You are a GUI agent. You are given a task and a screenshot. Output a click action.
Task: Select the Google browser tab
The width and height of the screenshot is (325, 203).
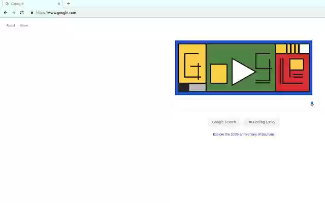point(32,4)
